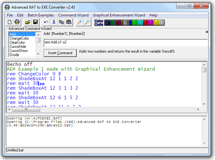
Task: Click code editor scroll up arrow
Action: point(204,65)
